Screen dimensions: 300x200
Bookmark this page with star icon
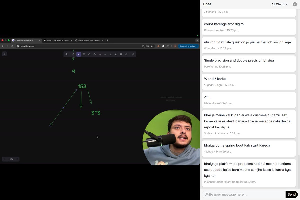[x=152, y=46]
